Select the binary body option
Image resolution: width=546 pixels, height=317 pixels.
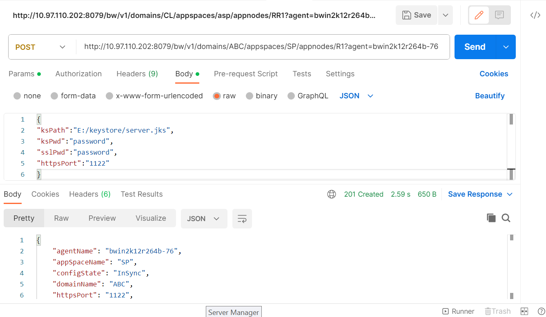250,96
